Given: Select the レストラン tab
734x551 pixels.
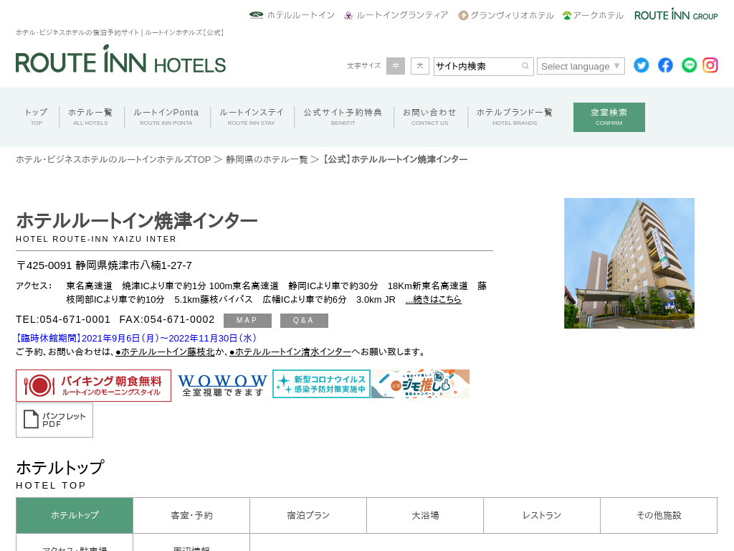Looking at the screenshot, I should click(x=542, y=515).
